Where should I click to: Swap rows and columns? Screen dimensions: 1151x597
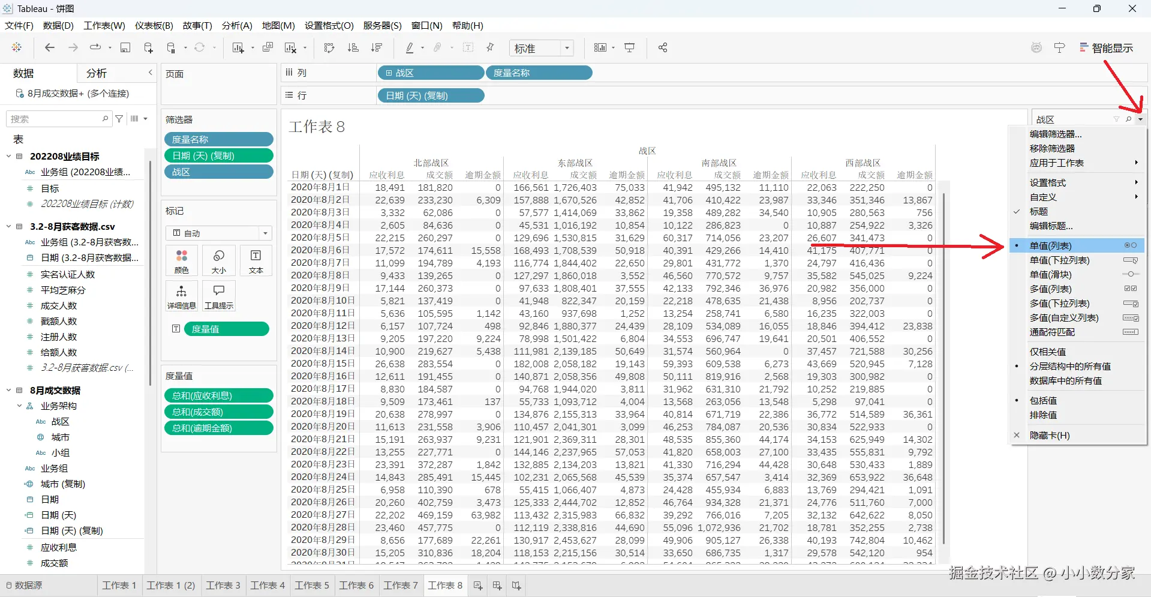click(x=329, y=47)
